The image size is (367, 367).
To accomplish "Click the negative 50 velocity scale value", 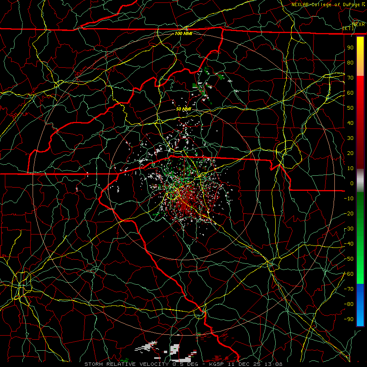I will pyautogui.click(x=349, y=259).
